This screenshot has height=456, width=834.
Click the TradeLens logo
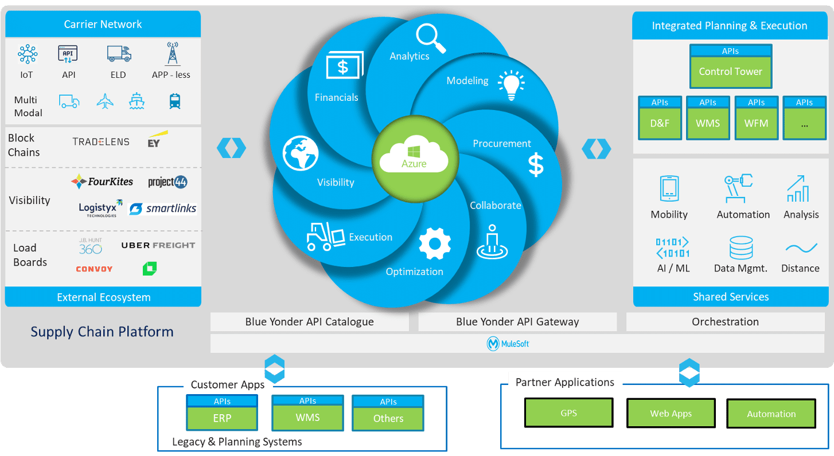[101, 141]
